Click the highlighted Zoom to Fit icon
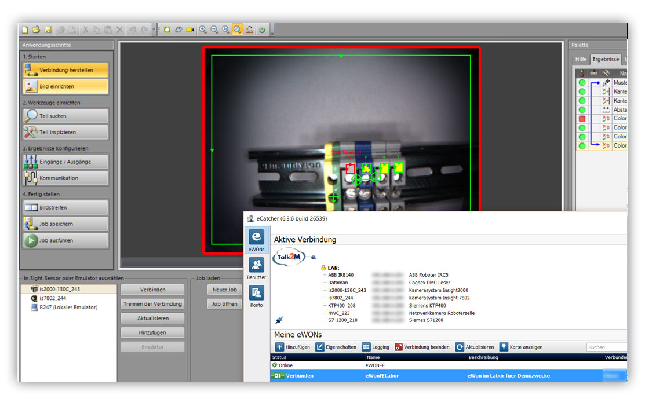Image resolution: width=645 pixels, height=399 pixels. tap(238, 30)
